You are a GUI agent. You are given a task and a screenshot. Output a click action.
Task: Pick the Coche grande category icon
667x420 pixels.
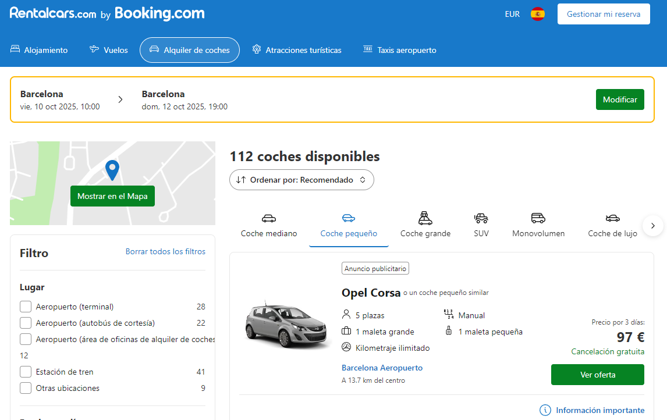point(425,218)
